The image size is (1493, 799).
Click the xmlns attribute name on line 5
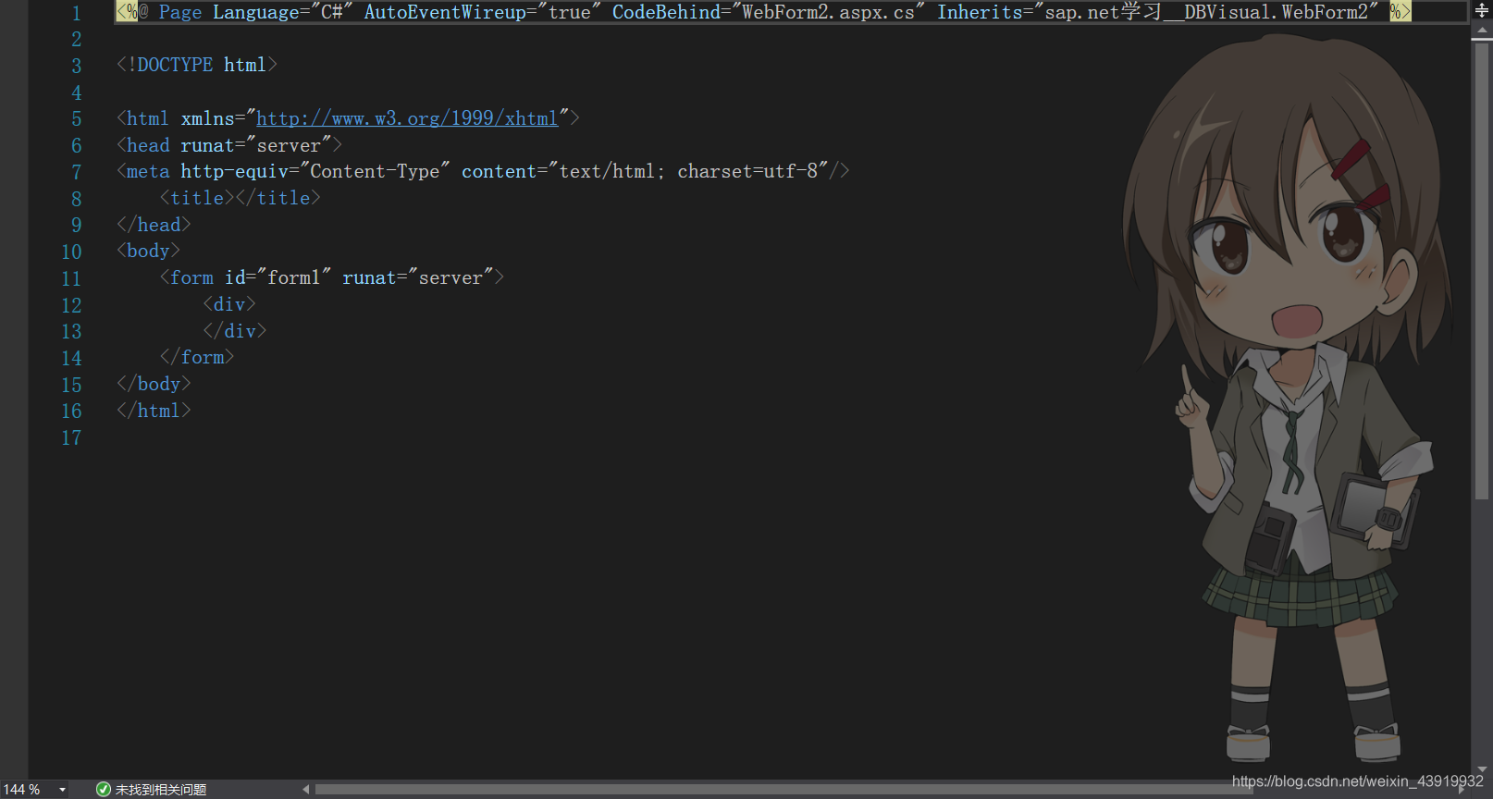pyautogui.click(x=207, y=118)
